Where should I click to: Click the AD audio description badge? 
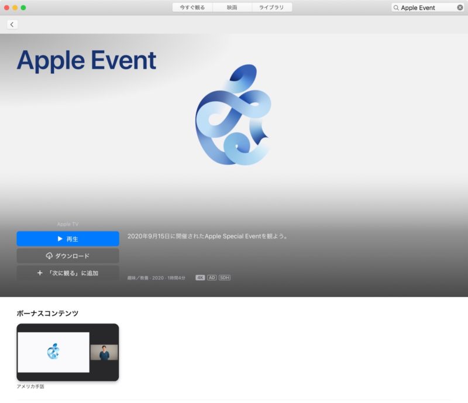(x=212, y=277)
